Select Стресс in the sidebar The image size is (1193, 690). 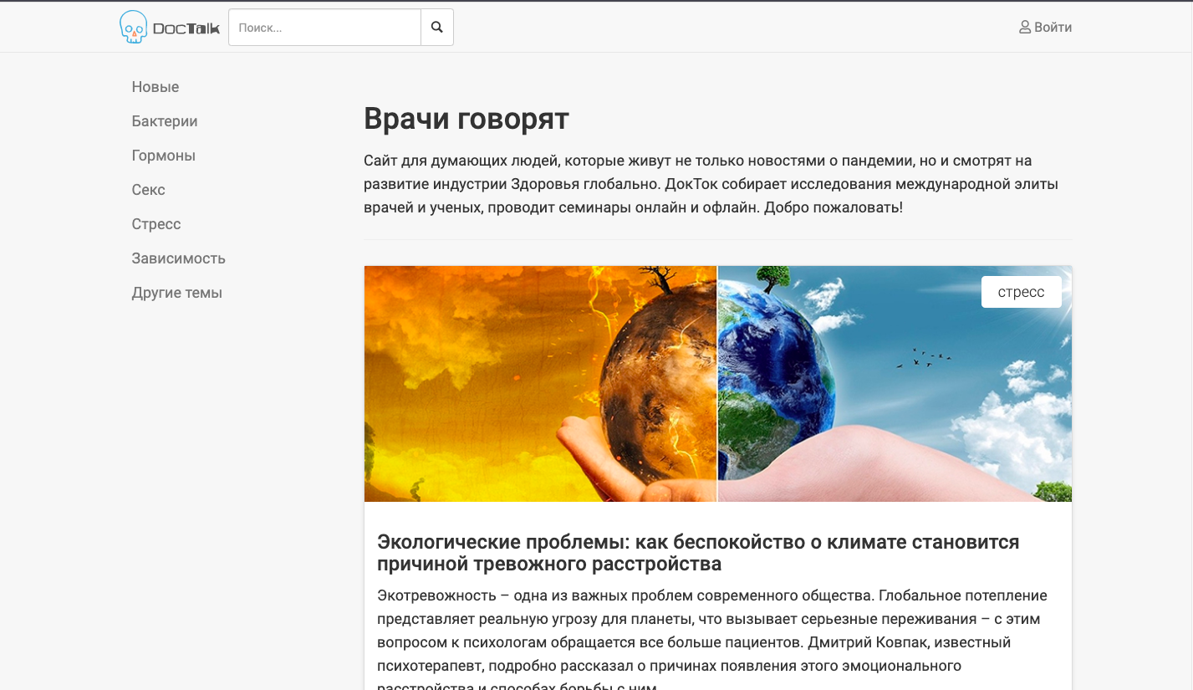156,224
